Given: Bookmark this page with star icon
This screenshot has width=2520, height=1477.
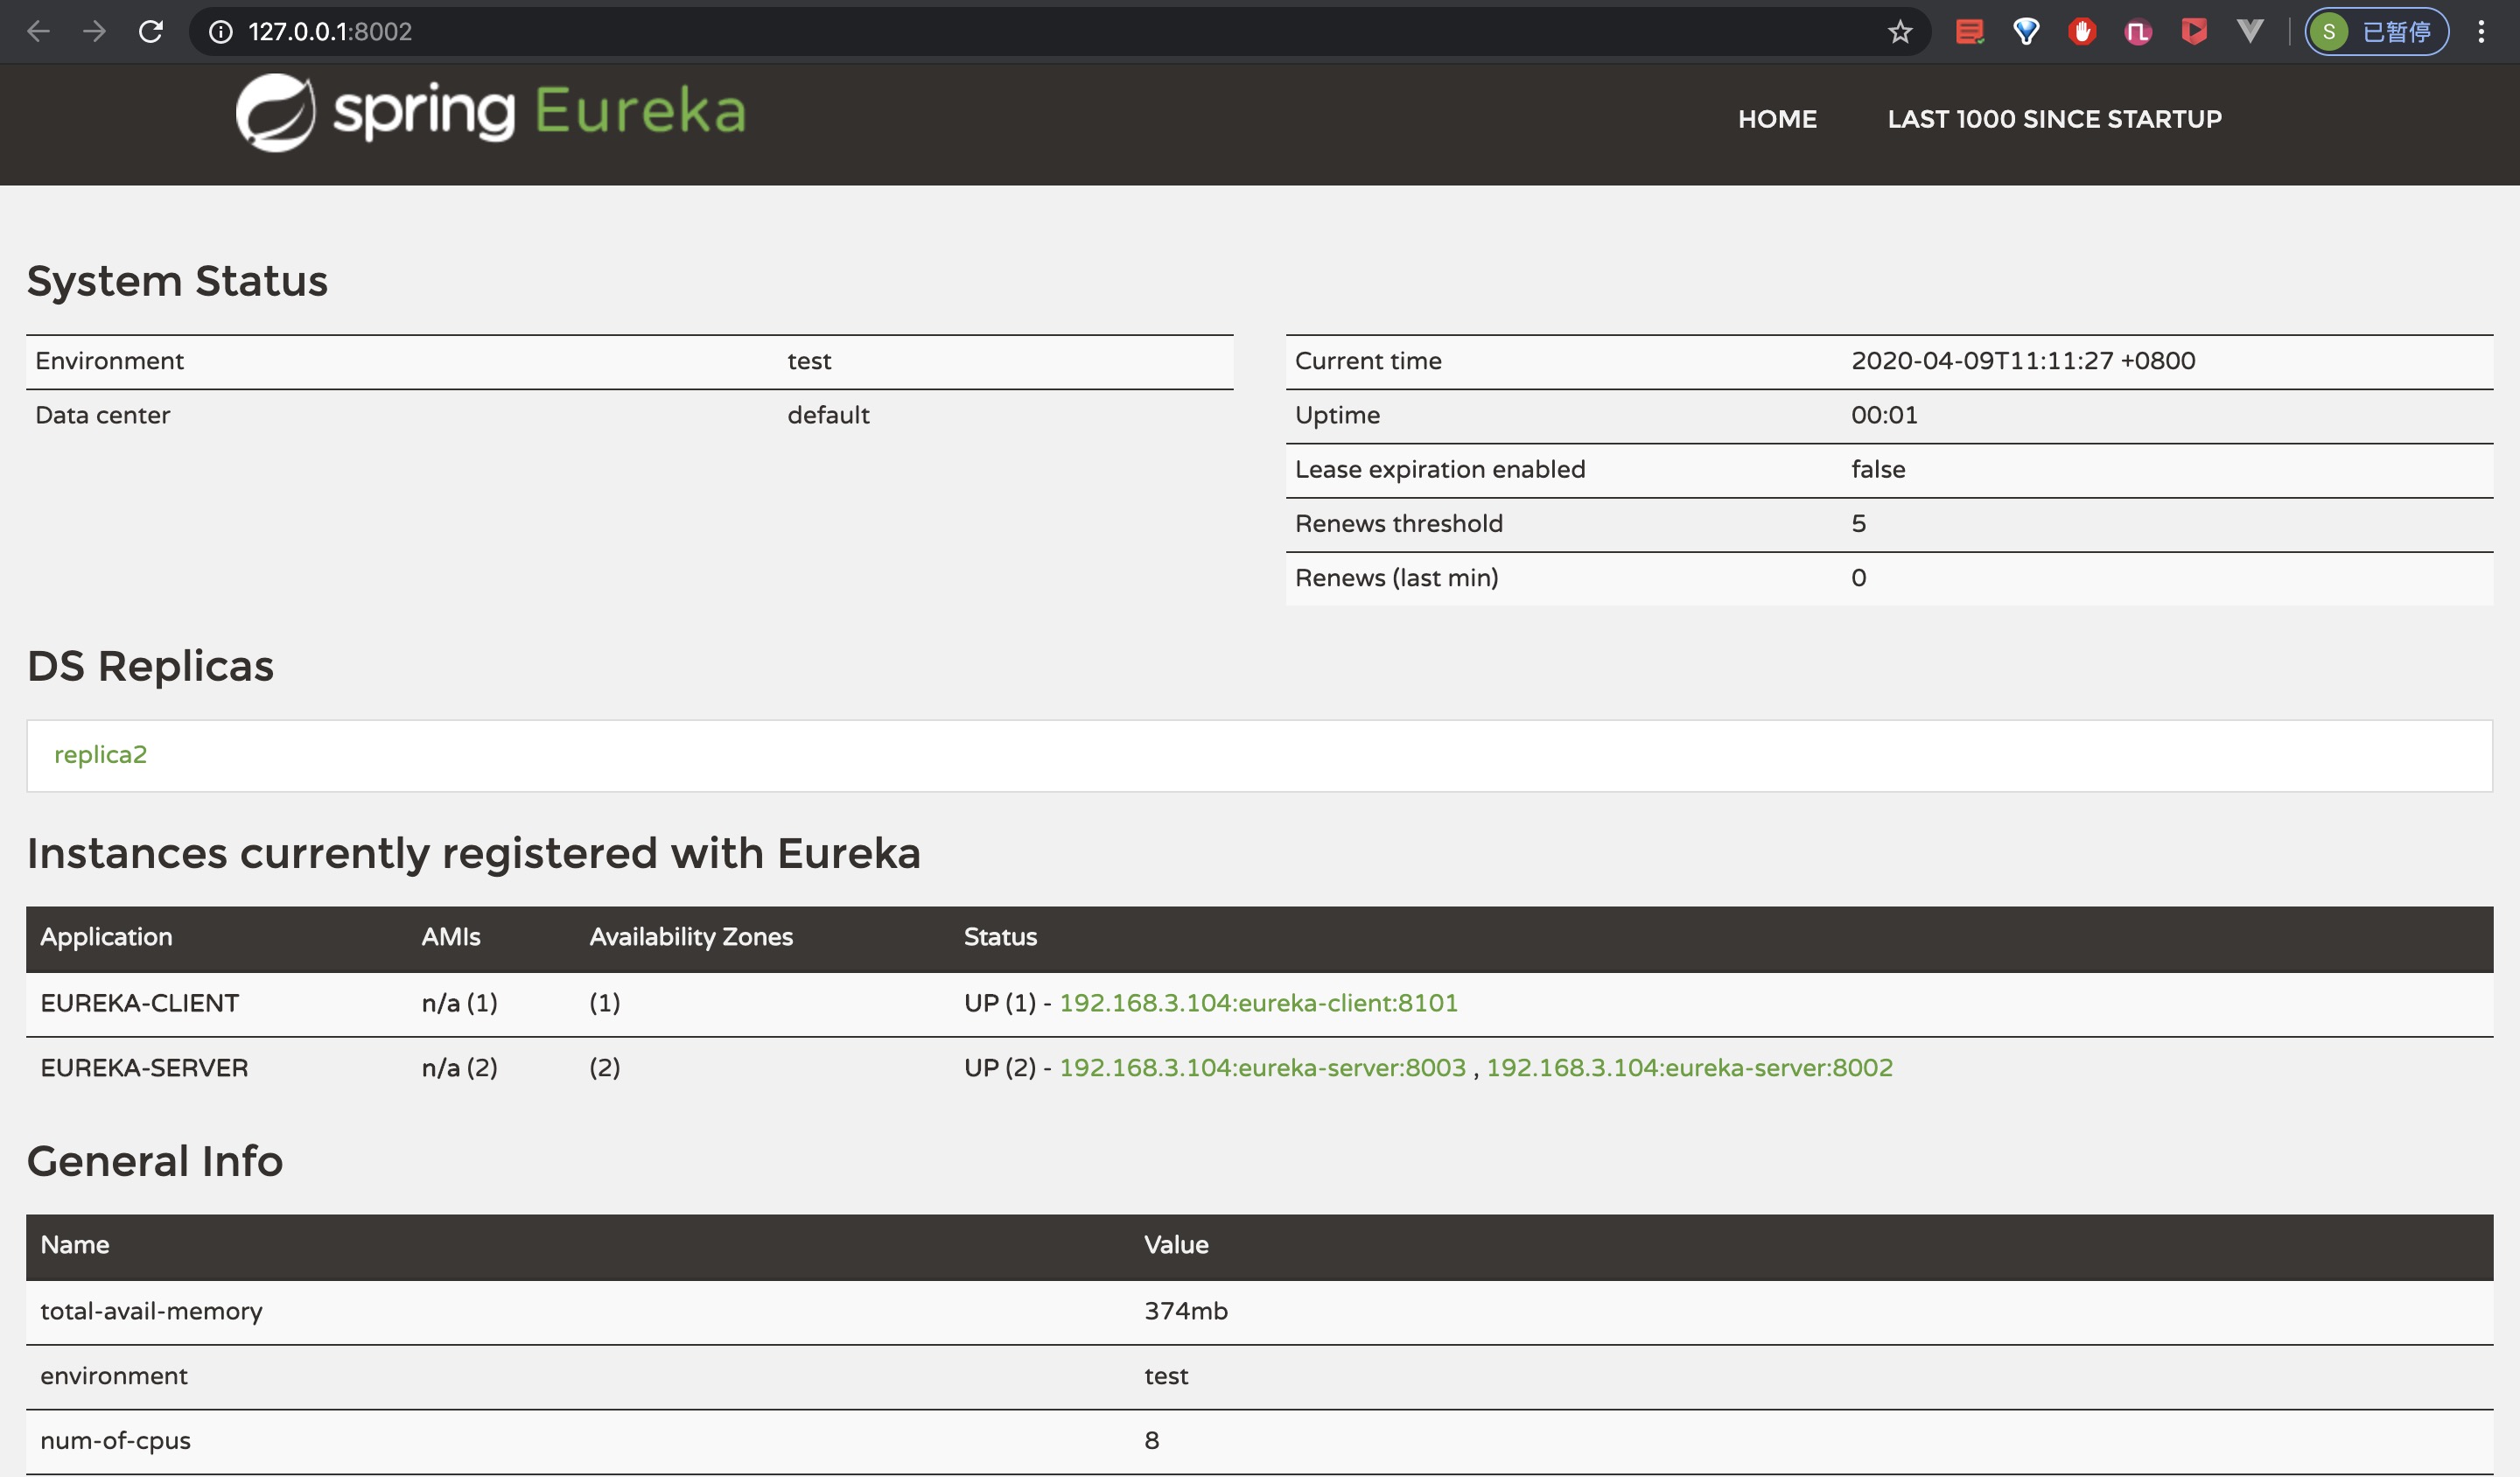Looking at the screenshot, I should pos(1899,32).
